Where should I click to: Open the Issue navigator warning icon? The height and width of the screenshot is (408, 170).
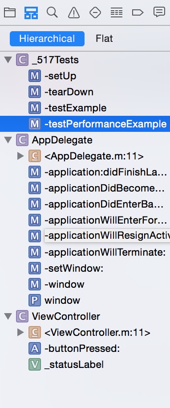[74, 12]
